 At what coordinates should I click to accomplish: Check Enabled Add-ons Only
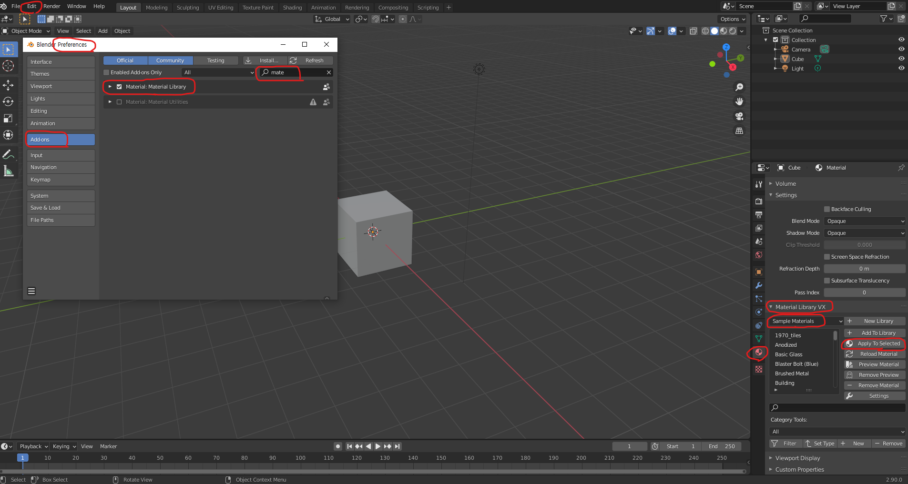106,72
